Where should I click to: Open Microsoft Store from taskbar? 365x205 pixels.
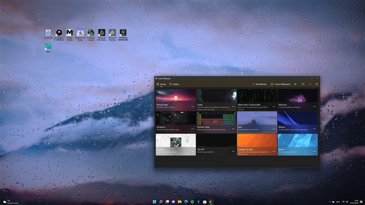coord(204,202)
